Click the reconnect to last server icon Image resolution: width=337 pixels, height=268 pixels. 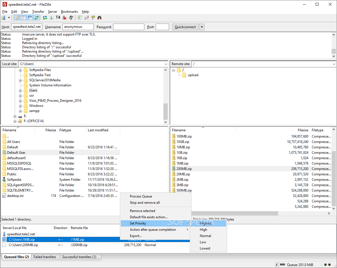(x=71, y=18)
